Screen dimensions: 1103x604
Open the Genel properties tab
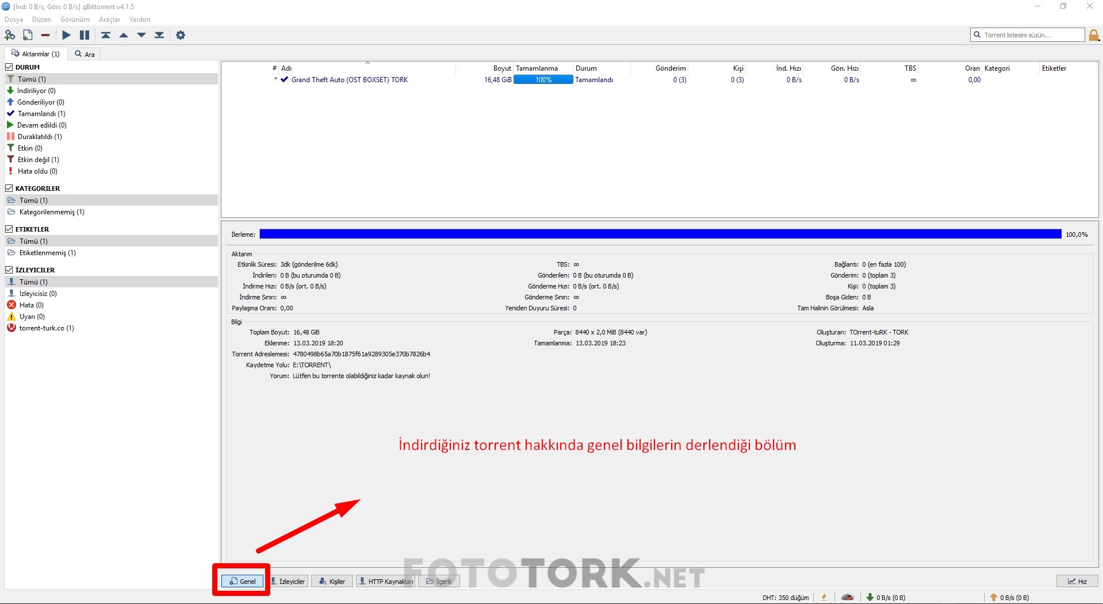243,581
